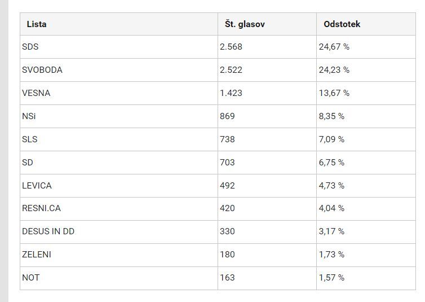Select the DESUS IN DD entry

coord(48,231)
